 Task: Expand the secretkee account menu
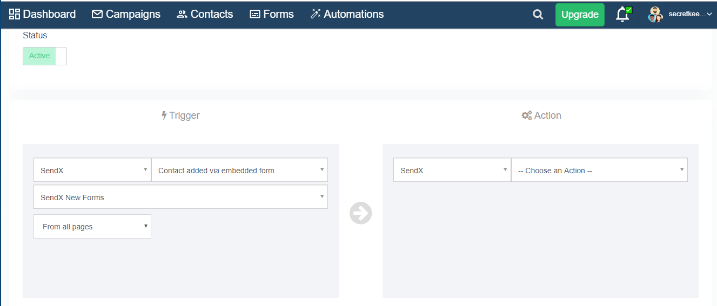(690, 15)
